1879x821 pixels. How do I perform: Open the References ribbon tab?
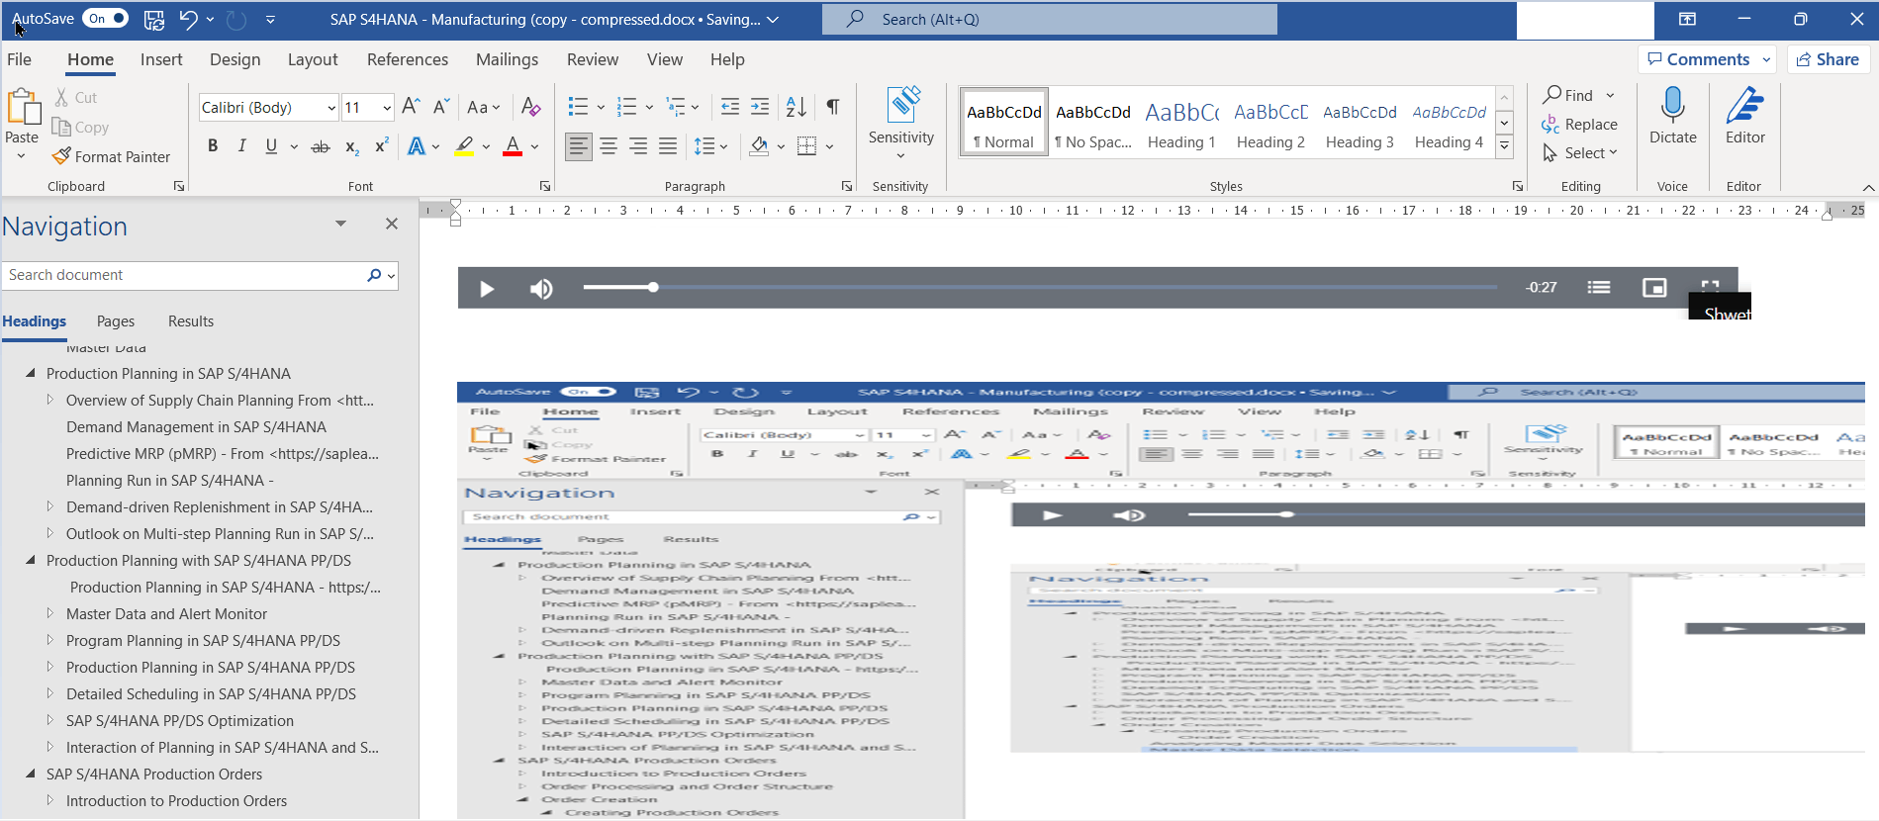click(x=408, y=59)
